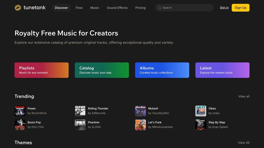Viewport: 264px width, 148px height.
Task: Select the Step By Step cover art
Action: coord(201,125)
